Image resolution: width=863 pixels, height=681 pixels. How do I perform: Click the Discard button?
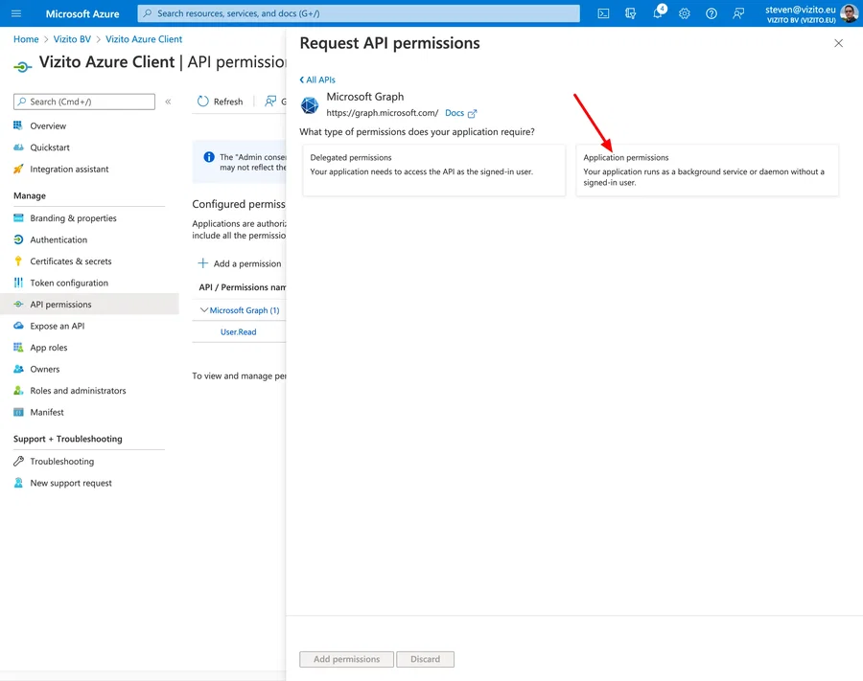tap(425, 659)
